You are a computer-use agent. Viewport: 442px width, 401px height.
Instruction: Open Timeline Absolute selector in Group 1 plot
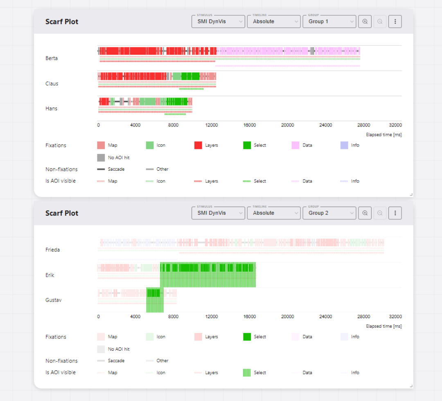(x=274, y=22)
